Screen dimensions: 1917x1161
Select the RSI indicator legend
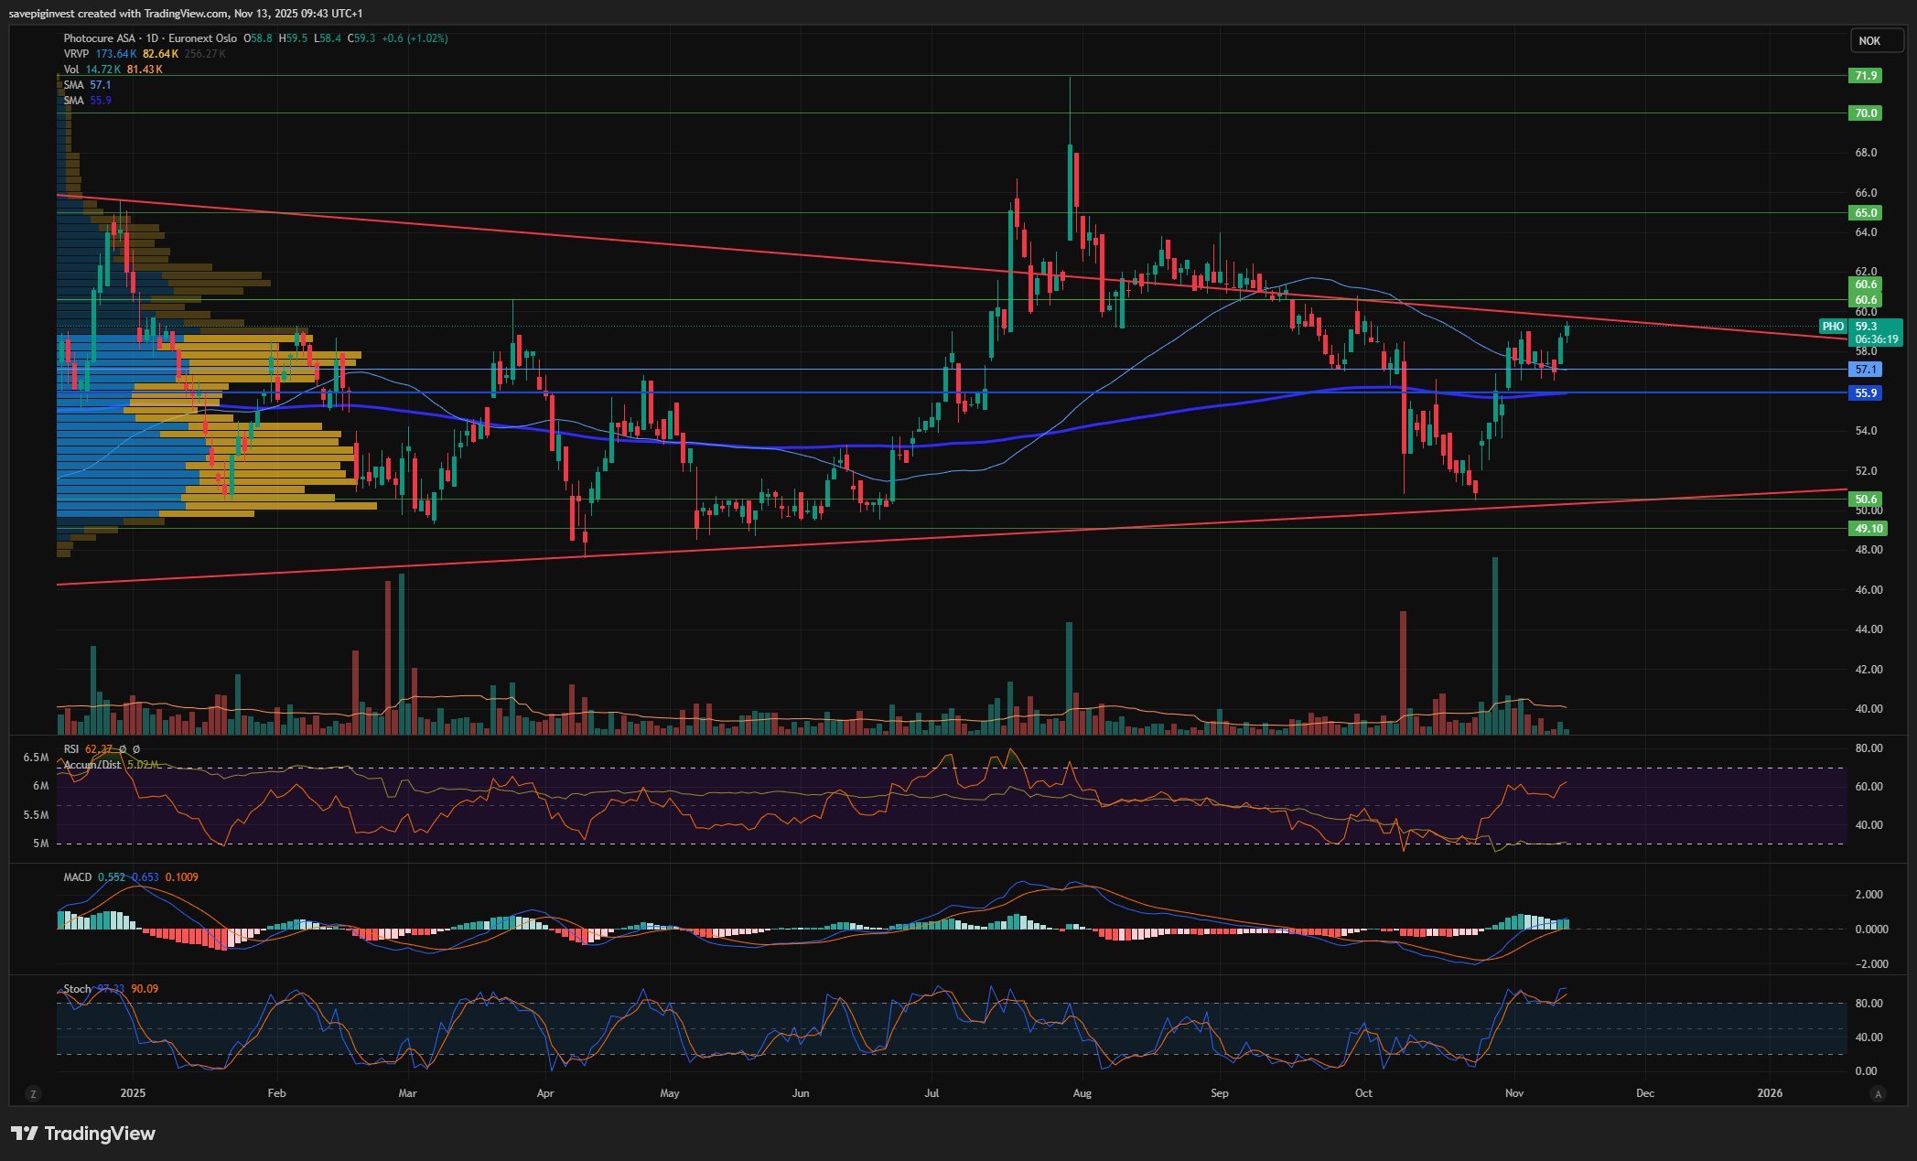click(x=71, y=749)
